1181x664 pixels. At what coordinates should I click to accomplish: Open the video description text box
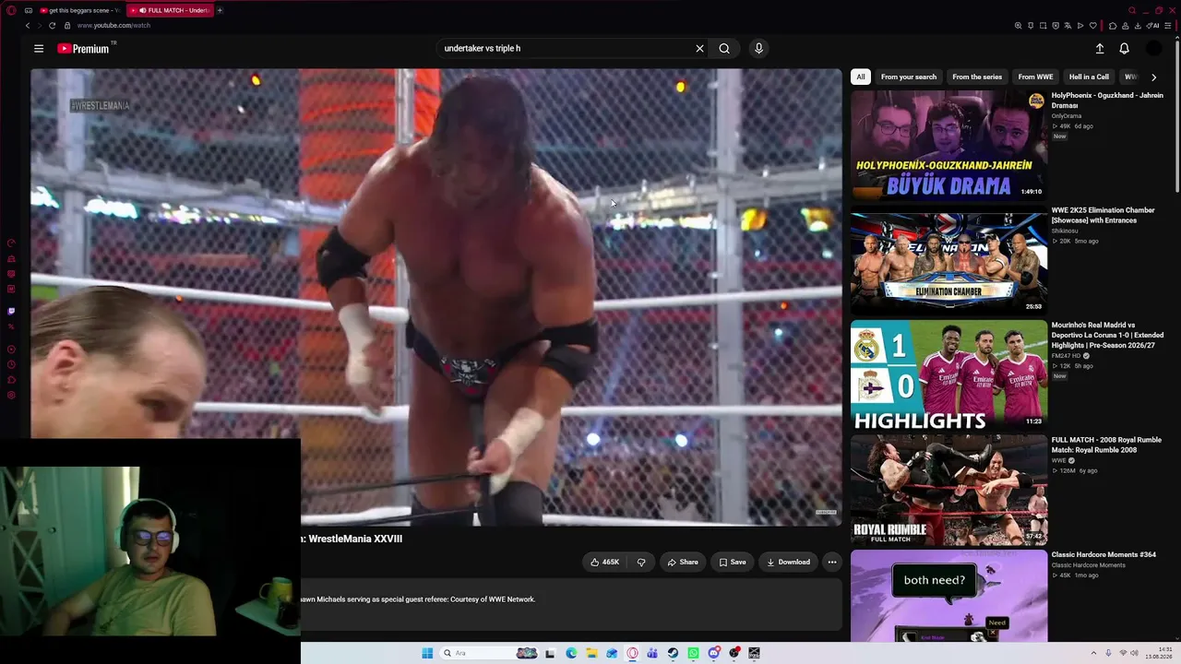(572, 605)
